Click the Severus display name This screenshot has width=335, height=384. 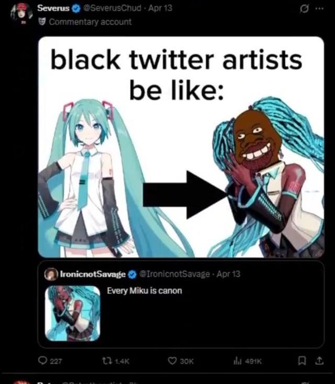tap(53, 8)
